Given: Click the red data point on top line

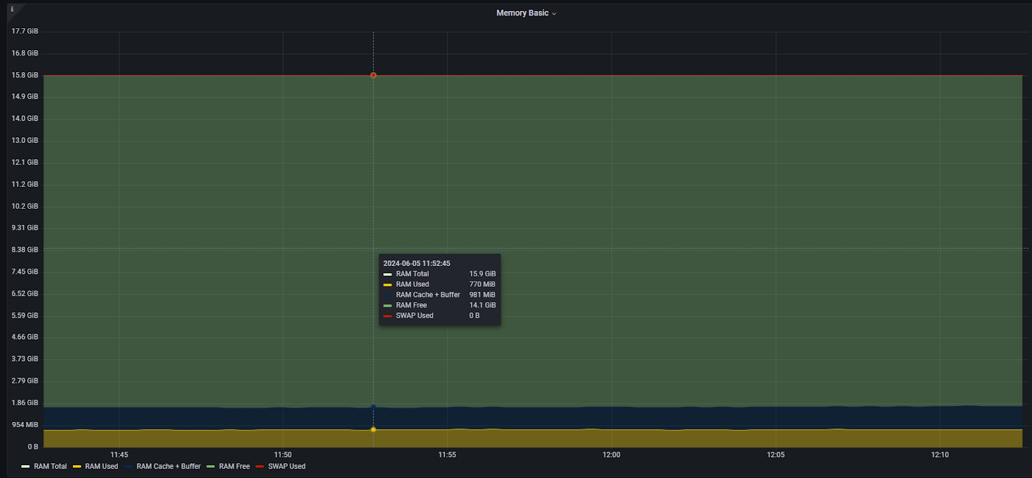Looking at the screenshot, I should (373, 75).
